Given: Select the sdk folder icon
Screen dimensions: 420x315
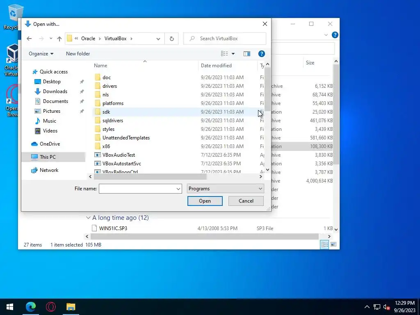Looking at the screenshot, I should [98, 112].
